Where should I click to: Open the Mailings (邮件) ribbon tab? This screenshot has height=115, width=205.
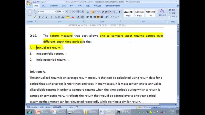click(72, 6)
